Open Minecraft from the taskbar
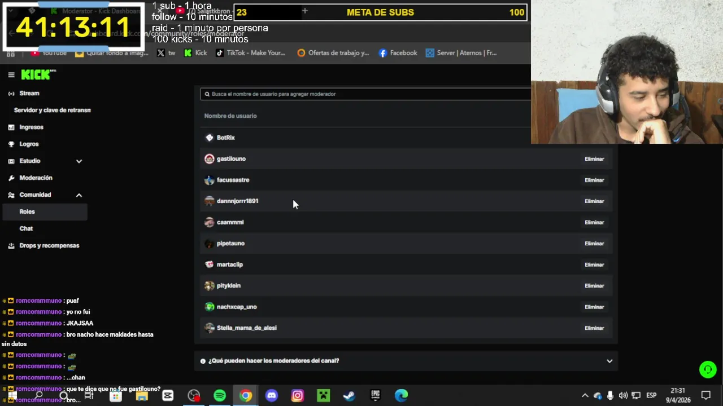The width and height of the screenshot is (723, 406). tap(323, 396)
